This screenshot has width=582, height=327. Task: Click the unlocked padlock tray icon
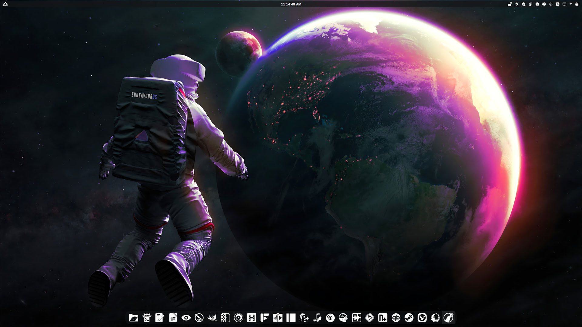pyautogui.click(x=510, y=4)
